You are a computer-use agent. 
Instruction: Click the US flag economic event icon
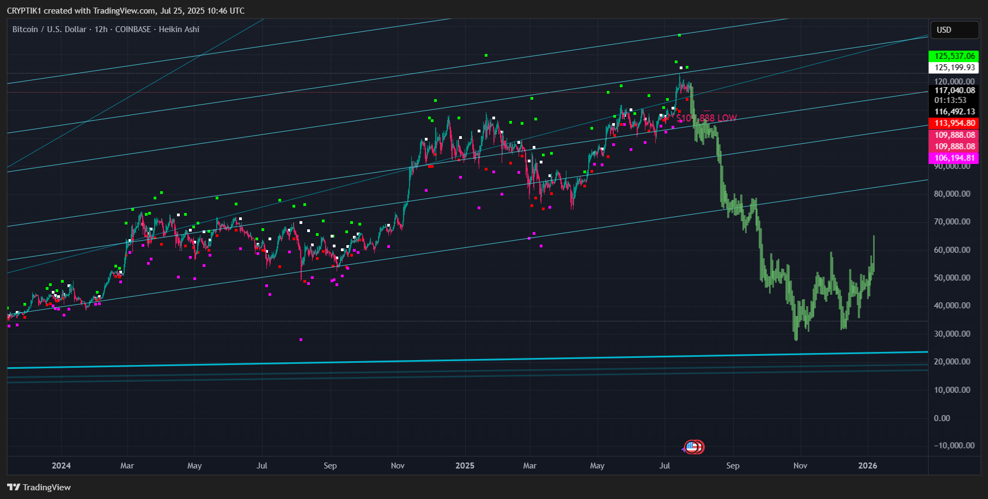692,447
